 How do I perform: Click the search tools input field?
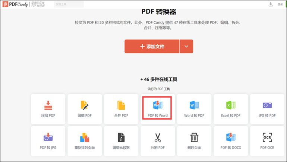[x=69, y=4]
